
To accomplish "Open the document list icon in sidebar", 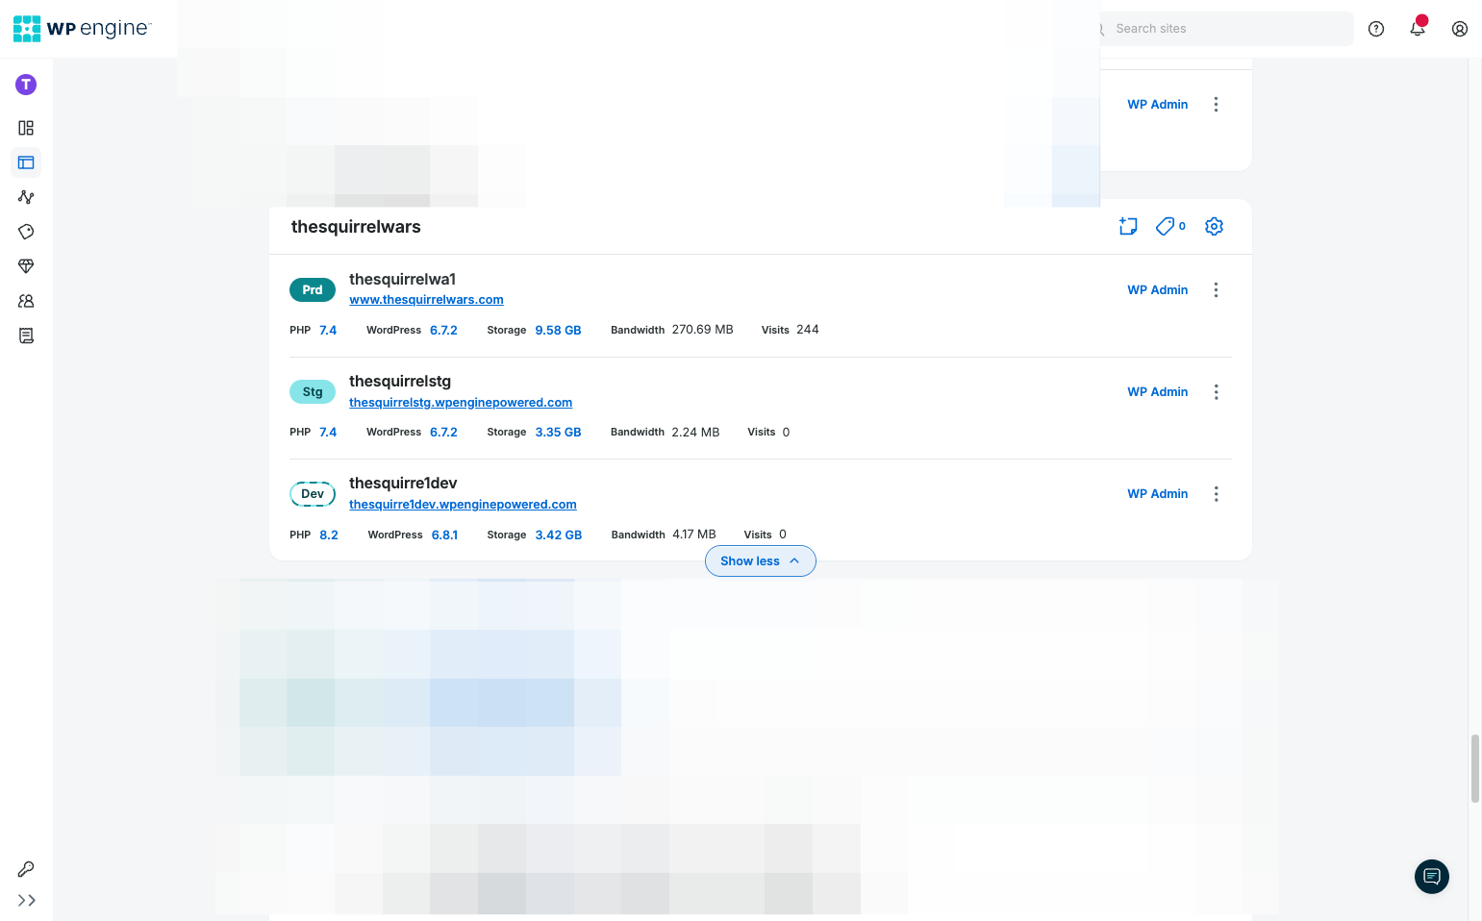I will tap(26, 336).
